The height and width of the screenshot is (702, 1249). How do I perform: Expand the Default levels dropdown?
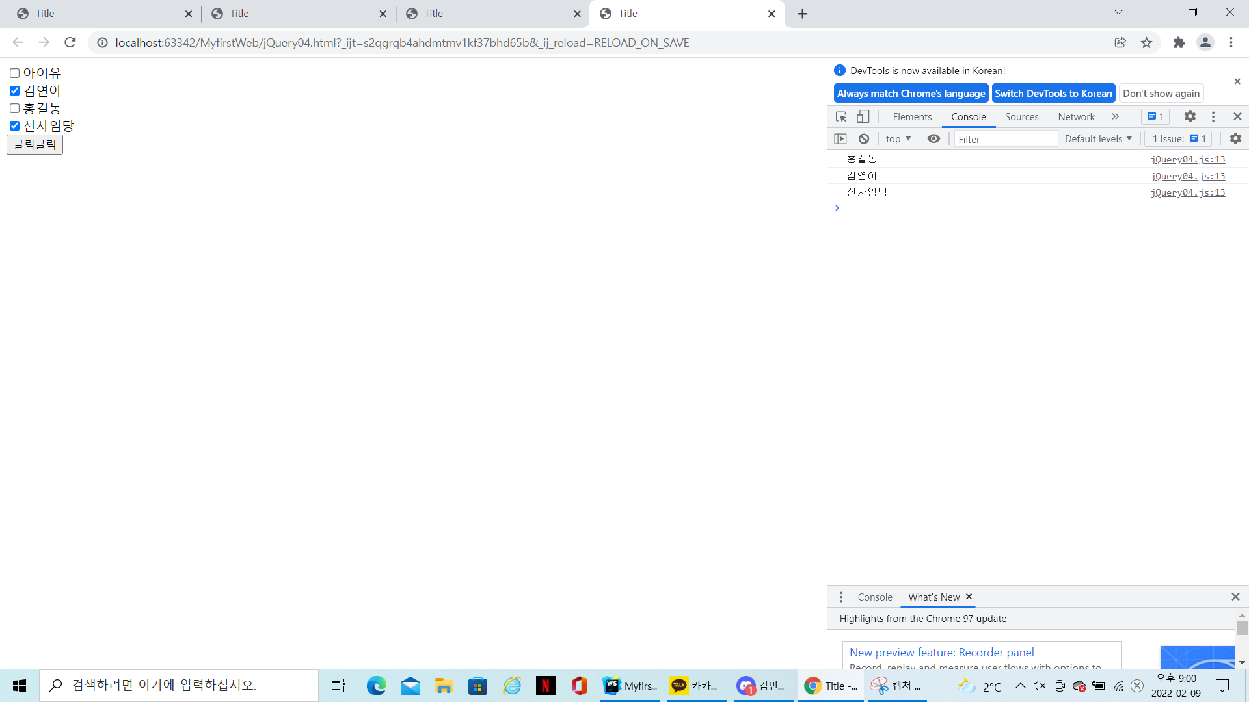(x=1098, y=139)
